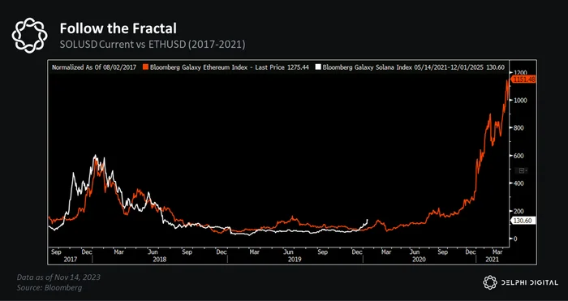Click the Follow the Fractal title
The height and width of the screenshot is (301, 568).
click(x=118, y=28)
